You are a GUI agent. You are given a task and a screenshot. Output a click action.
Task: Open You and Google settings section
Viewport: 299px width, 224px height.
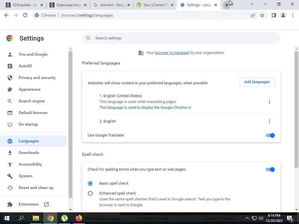(x=34, y=54)
